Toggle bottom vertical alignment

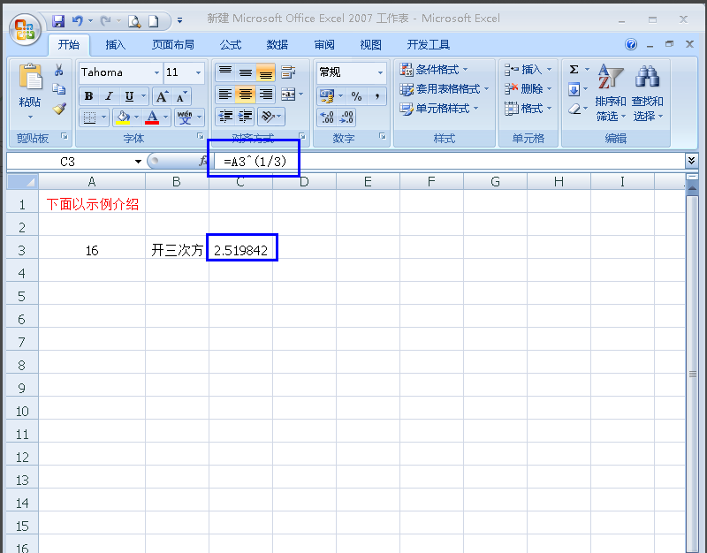point(266,72)
